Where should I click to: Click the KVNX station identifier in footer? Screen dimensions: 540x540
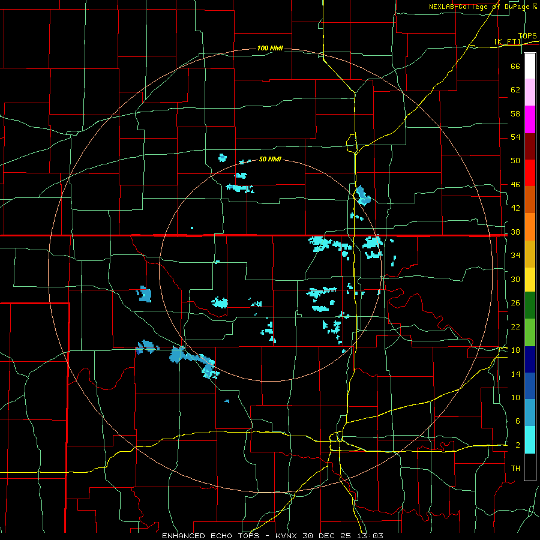click(287, 536)
